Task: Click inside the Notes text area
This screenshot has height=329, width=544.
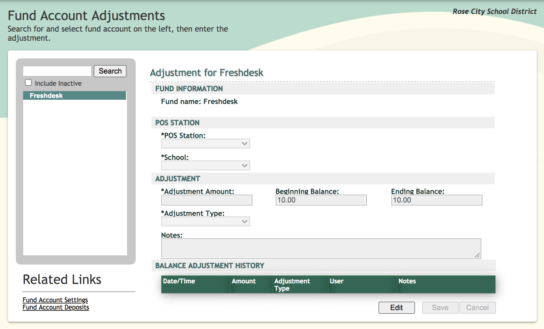Action: pos(321,249)
